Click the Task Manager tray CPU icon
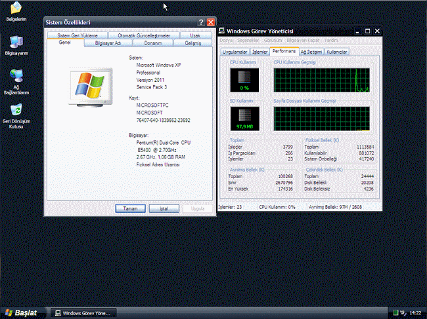Viewport: 427px width, 319px height. [x=395, y=312]
